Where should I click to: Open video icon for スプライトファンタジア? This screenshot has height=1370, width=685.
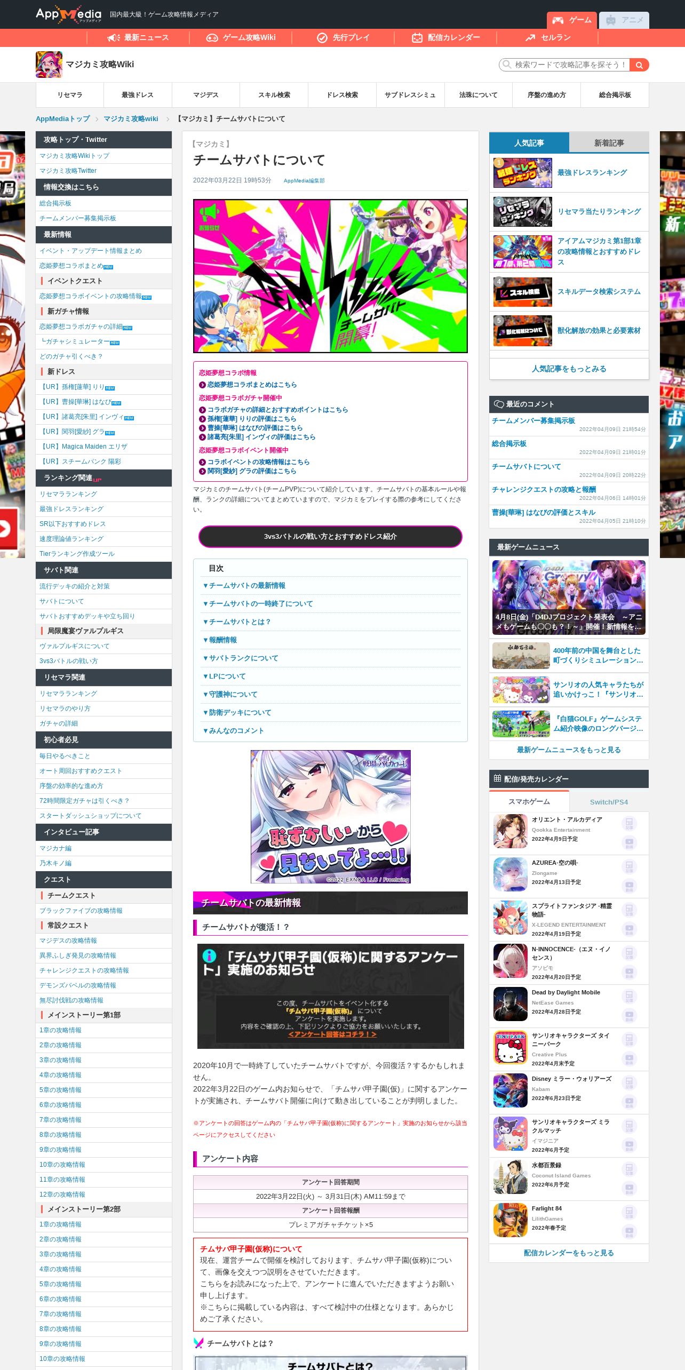coord(630,929)
